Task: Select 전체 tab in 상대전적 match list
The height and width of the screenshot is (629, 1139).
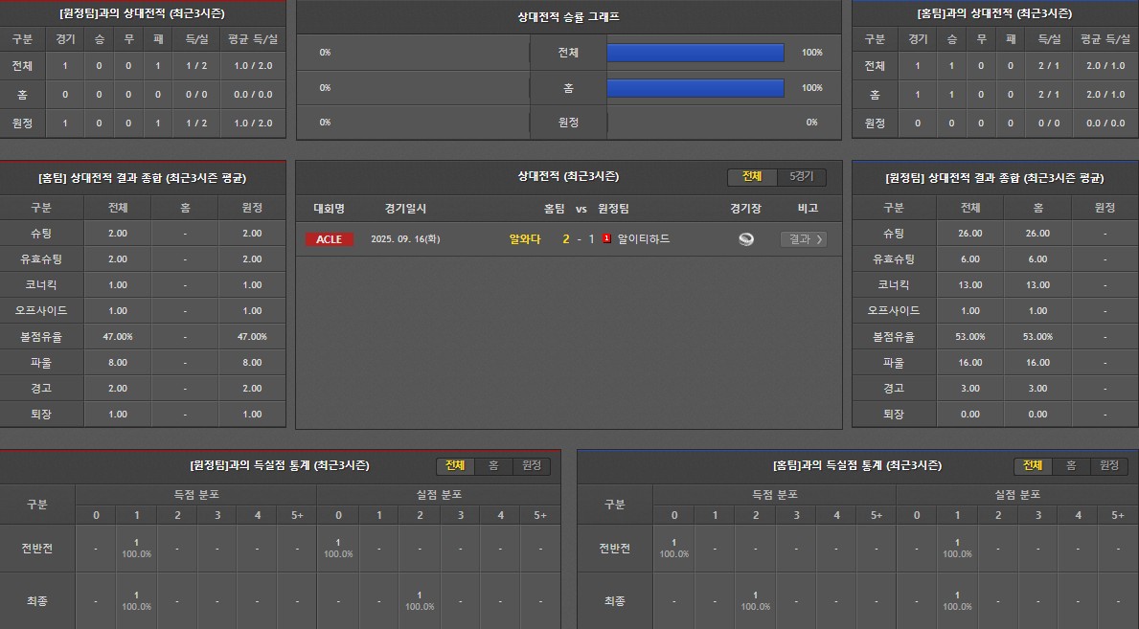Action: coord(752,177)
